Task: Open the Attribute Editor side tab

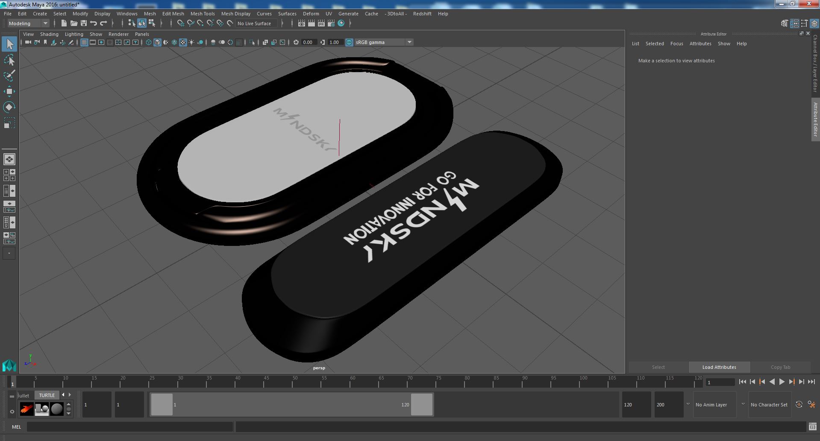Action: 815,119
